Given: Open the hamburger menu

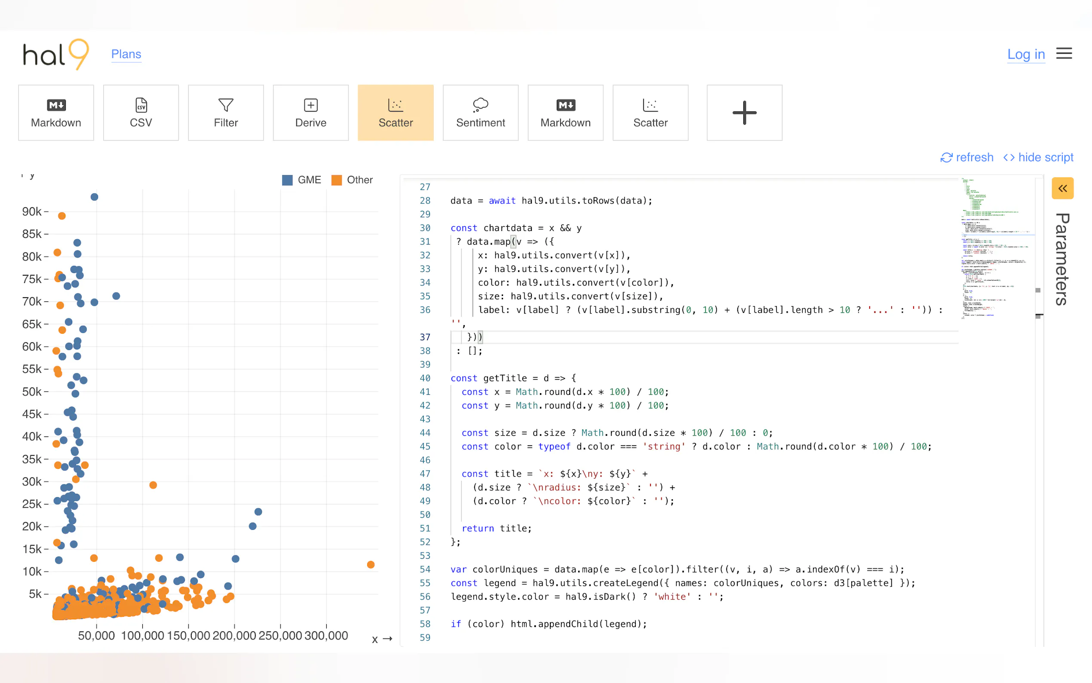Looking at the screenshot, I should pos(1064,54).
